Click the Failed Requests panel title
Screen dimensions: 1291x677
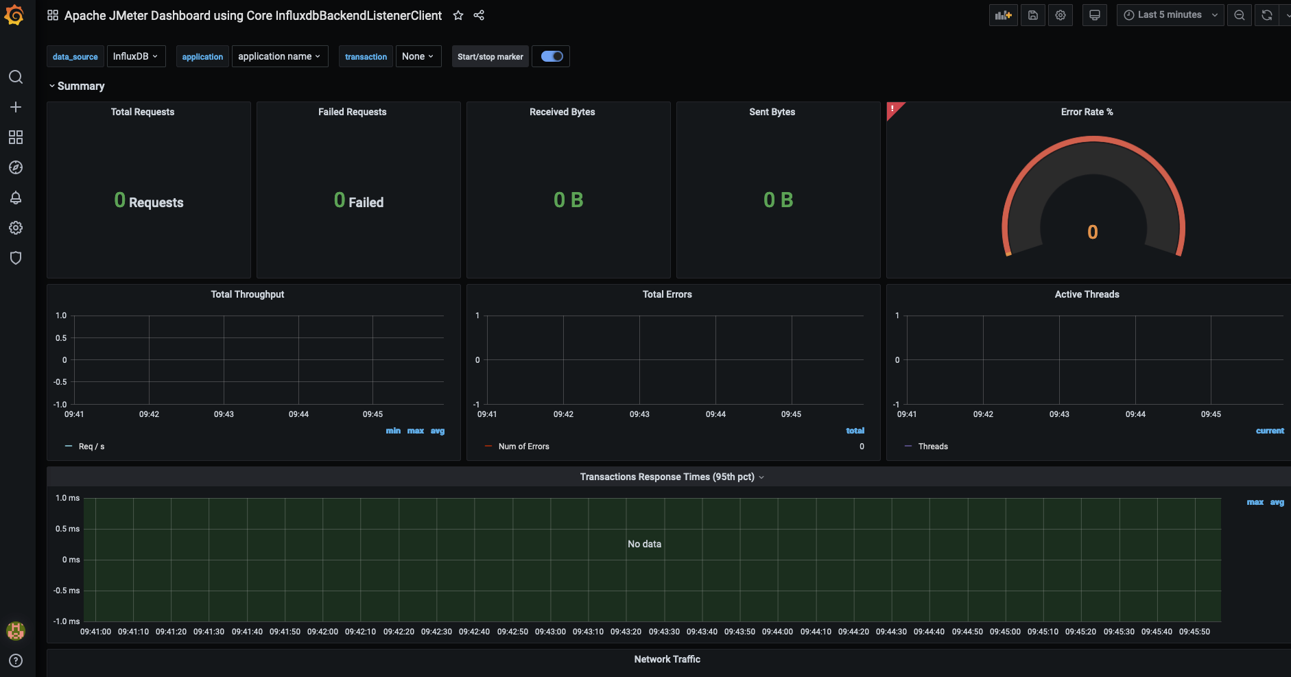pos(353,112)
